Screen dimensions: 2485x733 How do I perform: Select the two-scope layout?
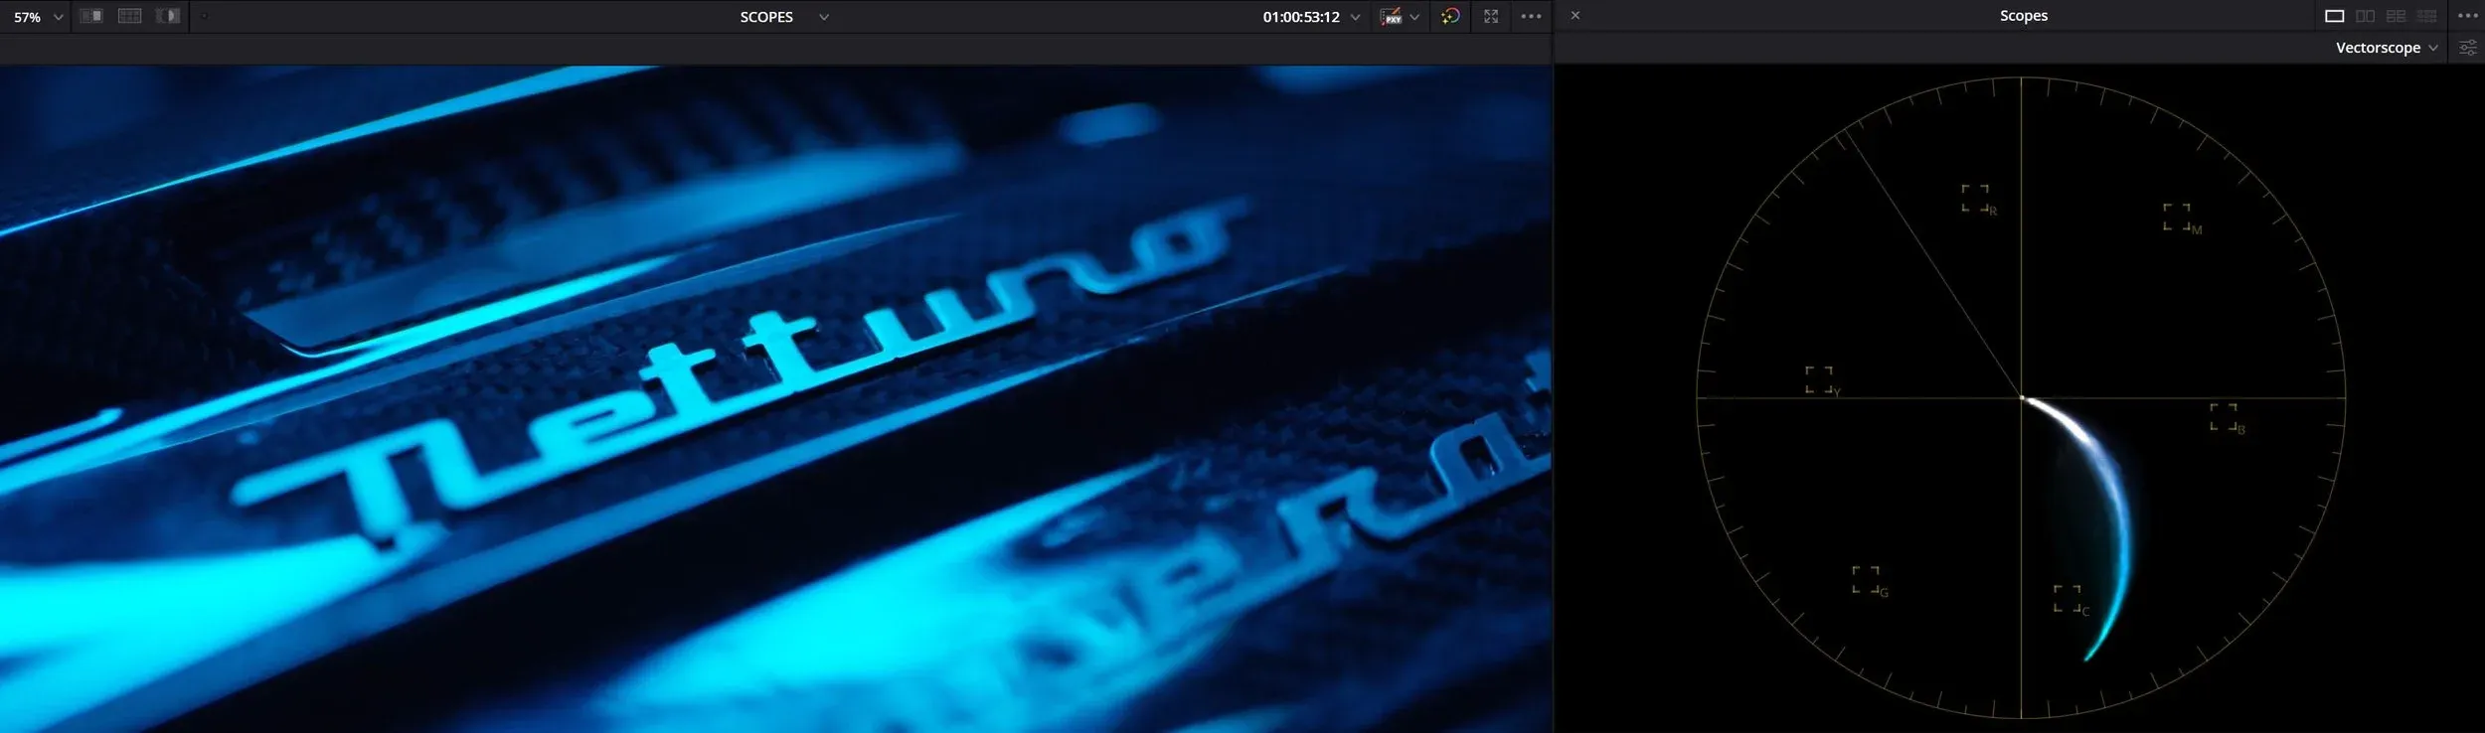coord(2366,16)
